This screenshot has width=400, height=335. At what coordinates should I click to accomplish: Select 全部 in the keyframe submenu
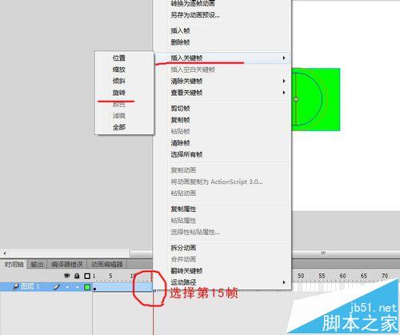click(x=119, y=127)
